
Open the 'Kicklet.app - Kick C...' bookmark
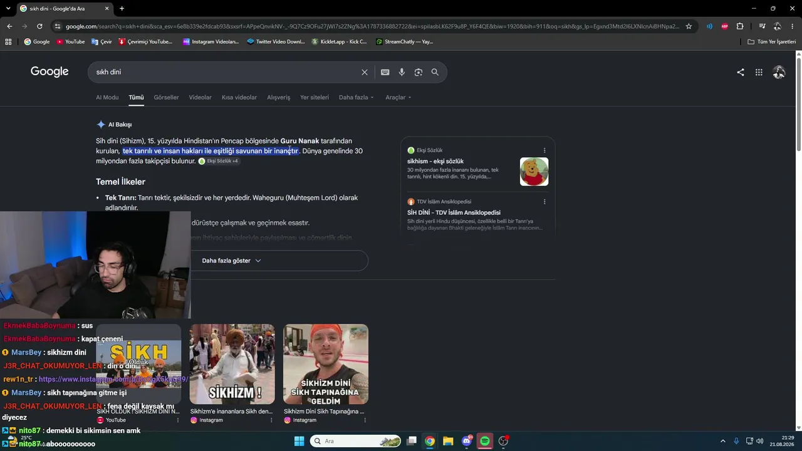pos(339,42)
